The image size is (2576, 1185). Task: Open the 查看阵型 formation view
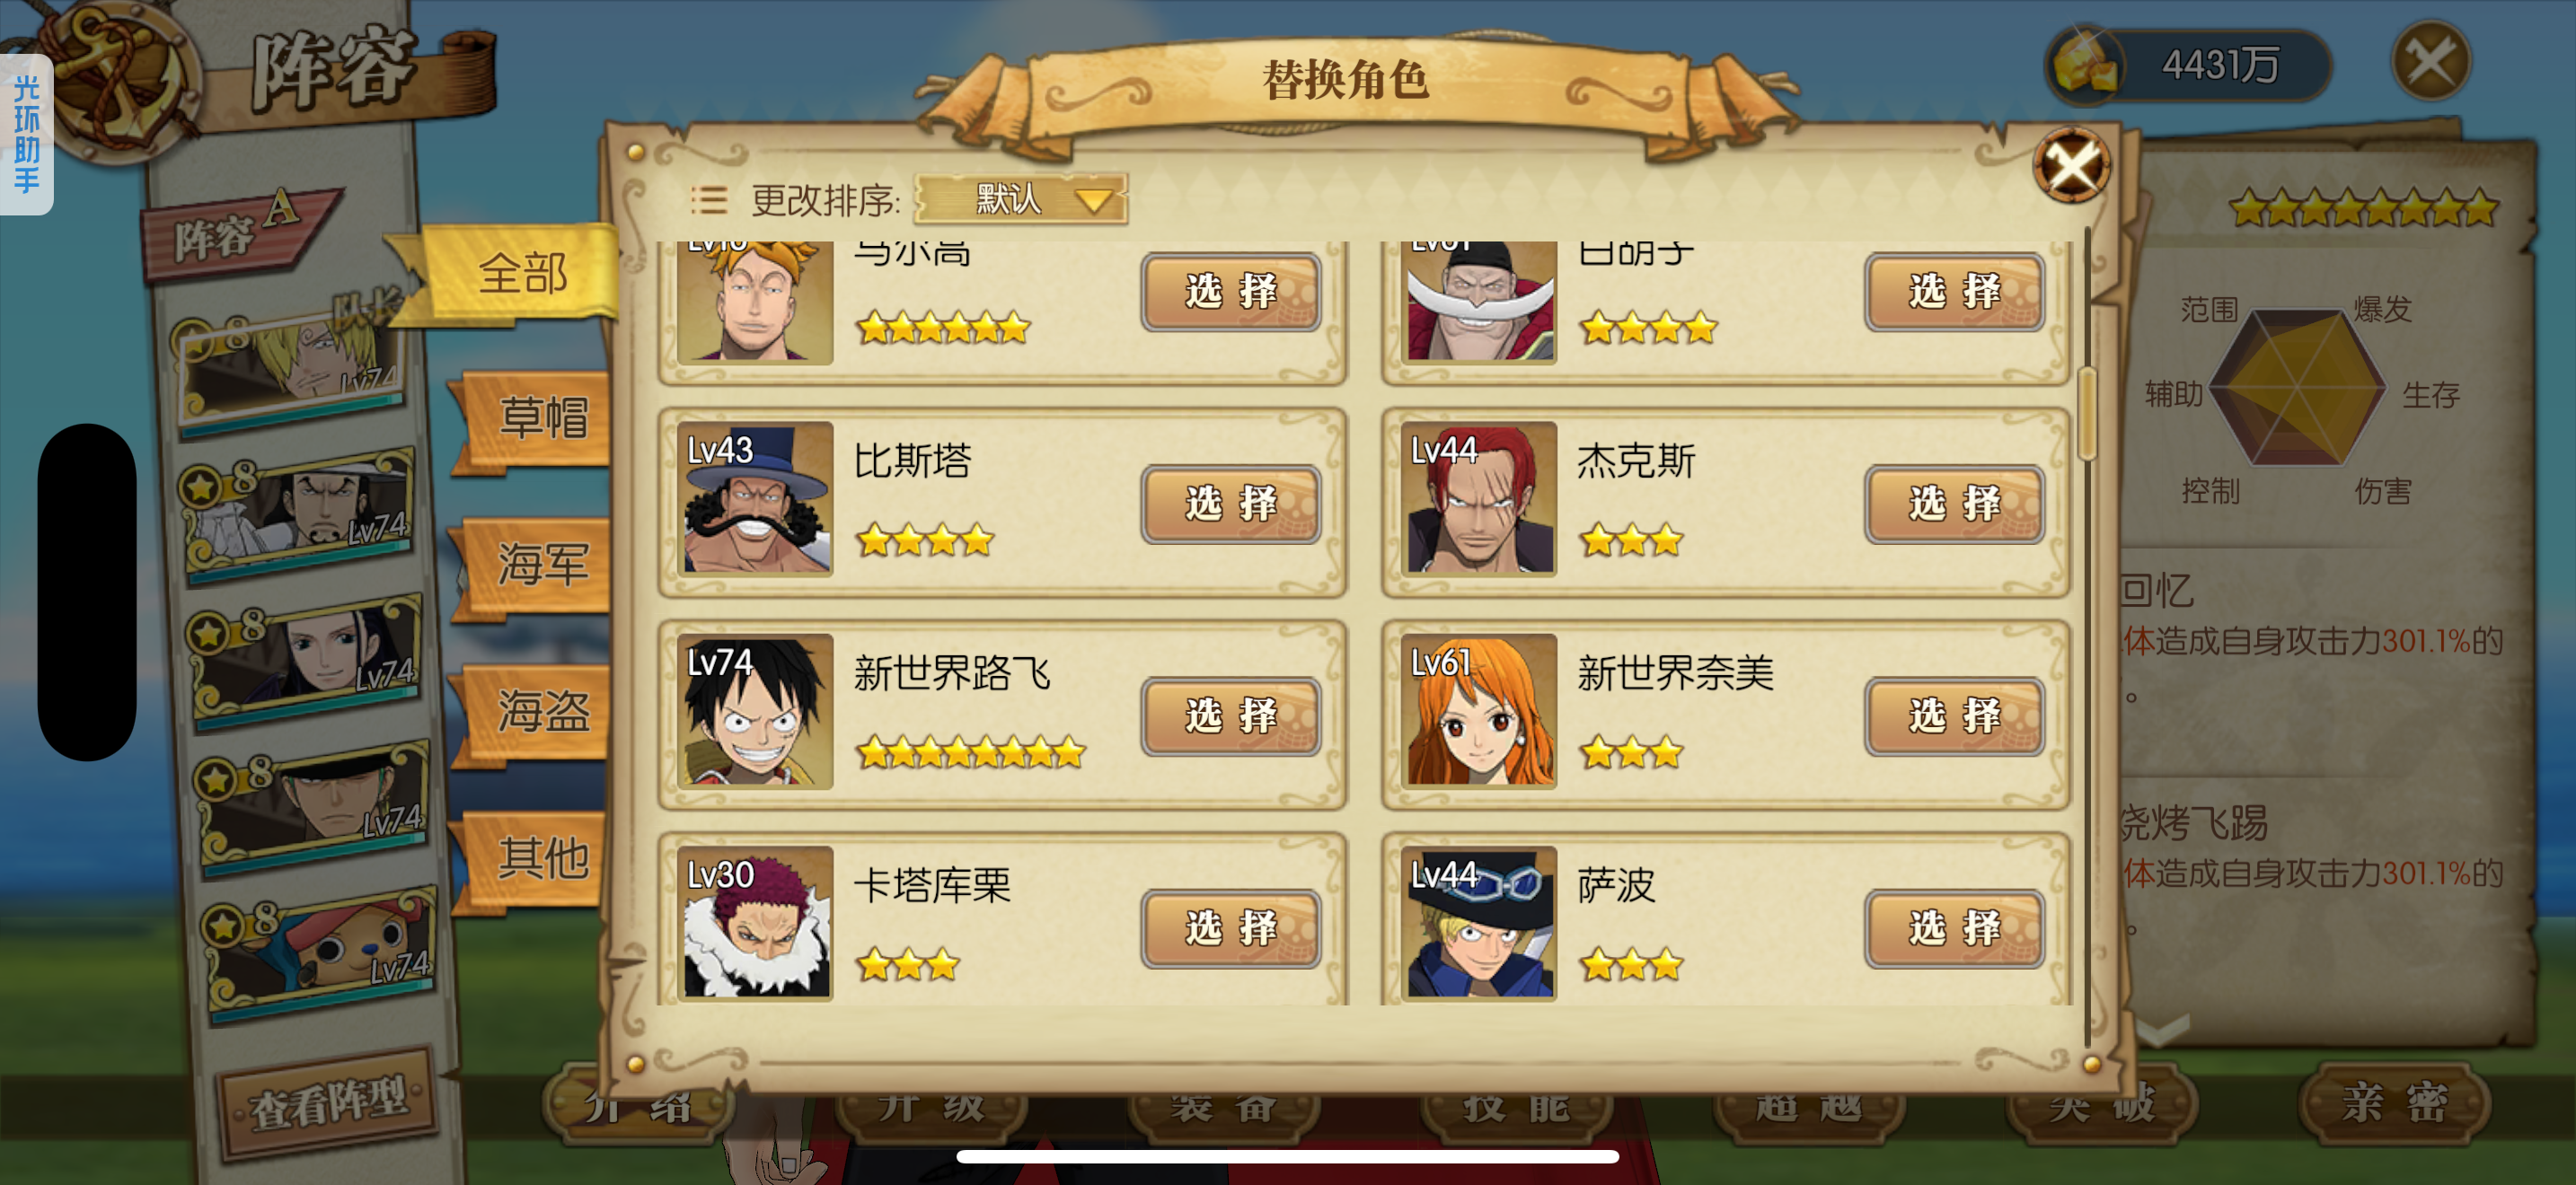pyautogui.click(x=328, y=1102)
